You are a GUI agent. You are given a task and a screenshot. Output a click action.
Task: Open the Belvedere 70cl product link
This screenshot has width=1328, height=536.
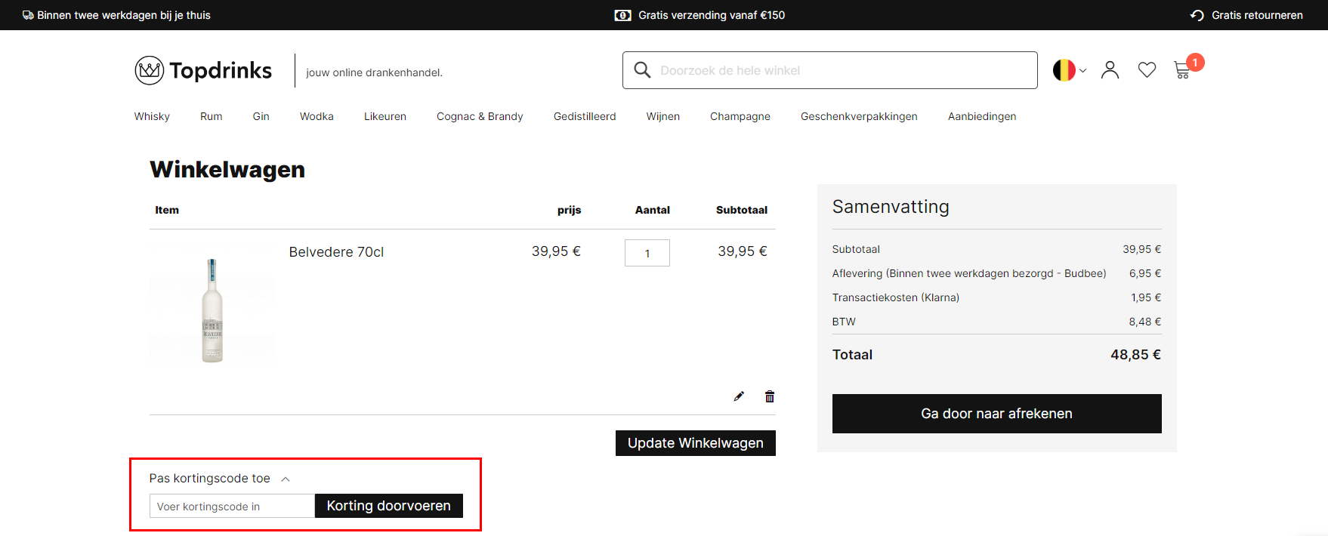(x=336, y=252)
